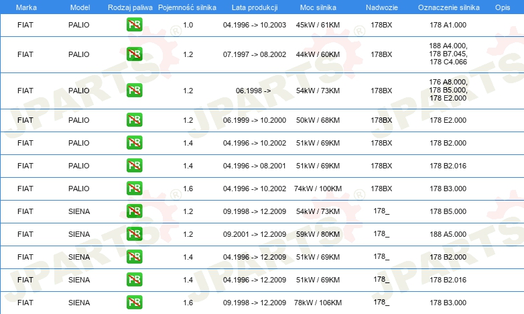Click the fuel icon in the PALIO 1.6 row
The height and width of the screenshot is (314, 524).
click(134, 188)
